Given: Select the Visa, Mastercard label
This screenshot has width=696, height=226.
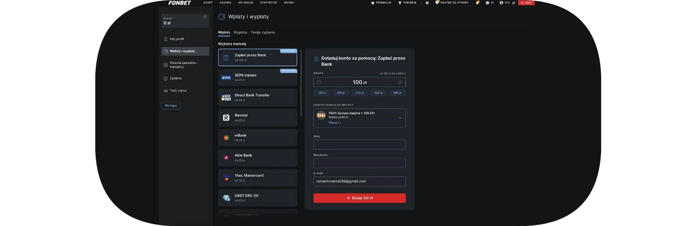Looking at the screenshot, I should pos(249,176).
